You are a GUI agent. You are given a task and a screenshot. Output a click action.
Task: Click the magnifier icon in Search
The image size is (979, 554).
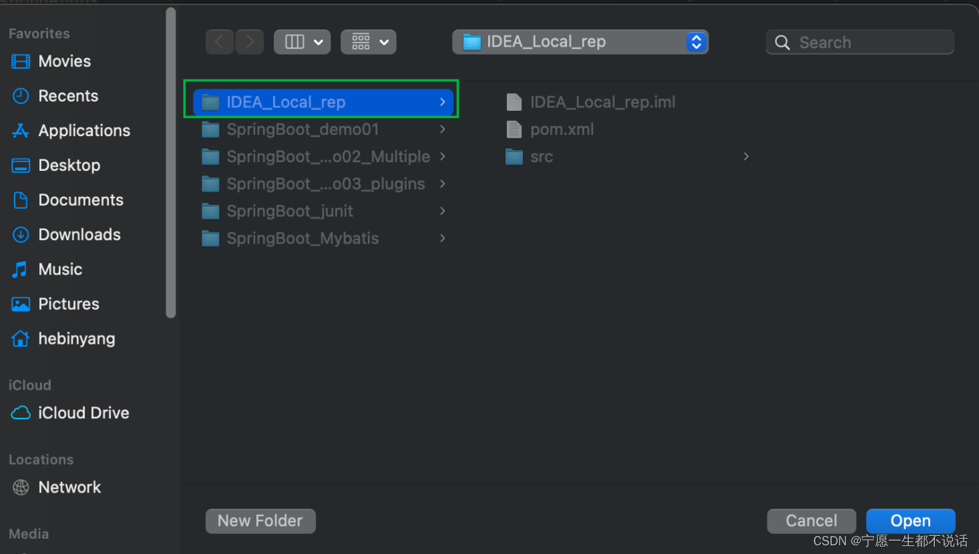(x=782, y=43)
